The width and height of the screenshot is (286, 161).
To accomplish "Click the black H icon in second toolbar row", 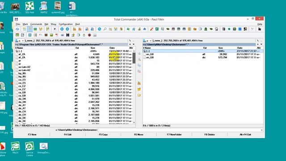I will [67, 35].
